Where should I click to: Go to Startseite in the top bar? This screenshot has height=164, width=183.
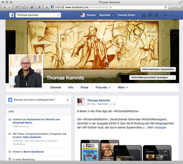click(x=105, y=15)
